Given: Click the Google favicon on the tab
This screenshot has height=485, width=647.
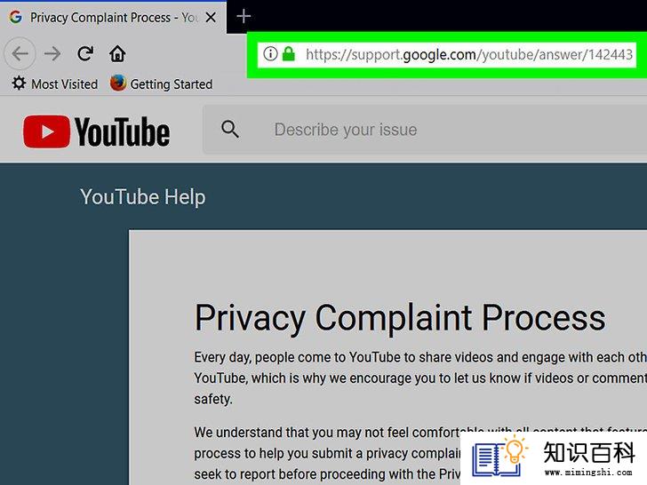Looking at the screenshot, I should coord(16,17).
